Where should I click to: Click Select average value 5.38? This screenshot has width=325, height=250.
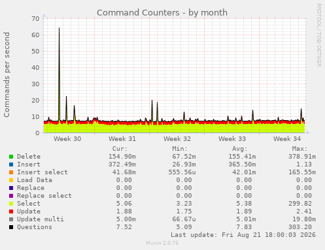pos(244,204)
